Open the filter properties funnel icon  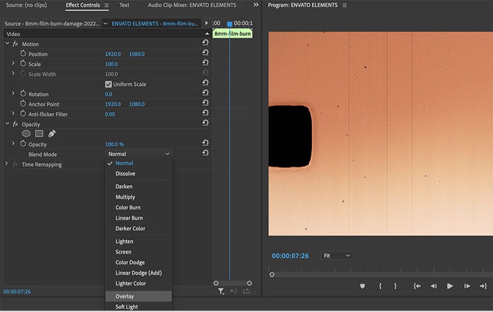221,292
